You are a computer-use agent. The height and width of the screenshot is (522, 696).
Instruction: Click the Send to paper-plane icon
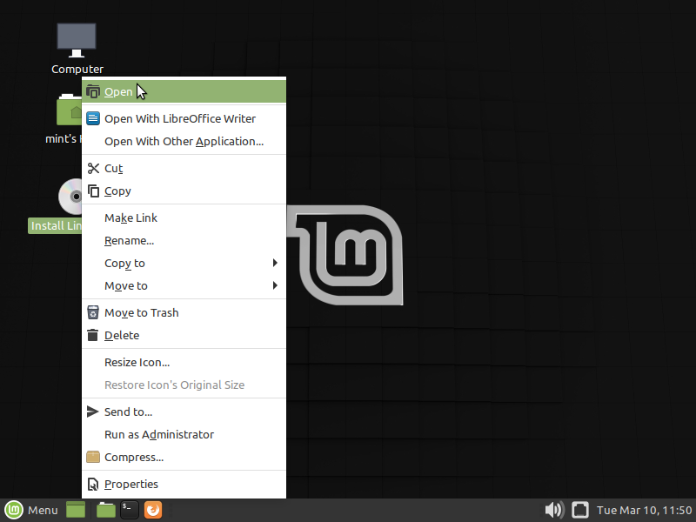92,412
